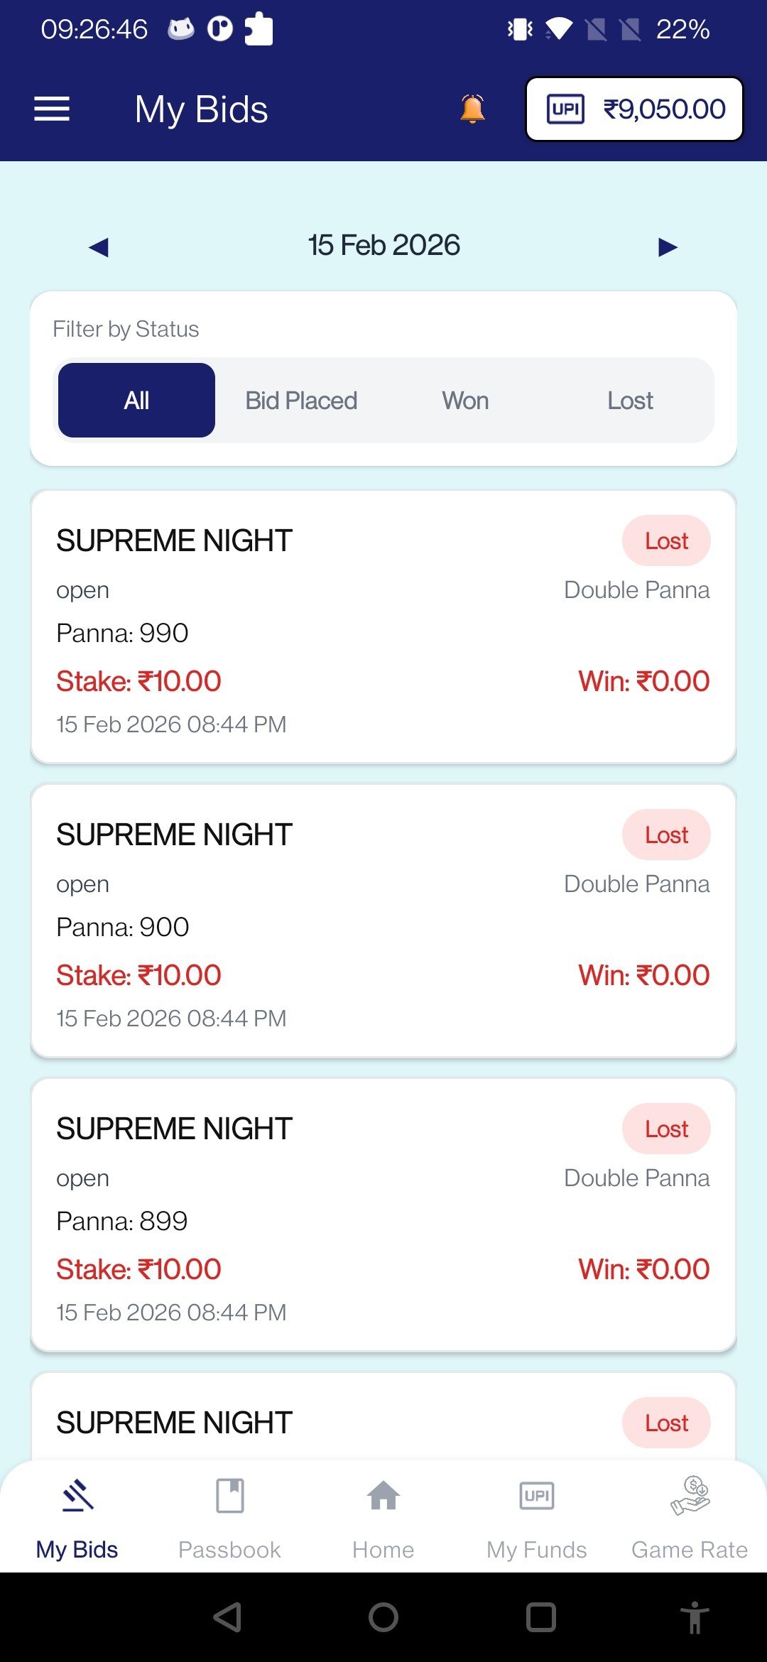Open the hamburger navigation menu
767x1662 pixels.
(52, 109)
